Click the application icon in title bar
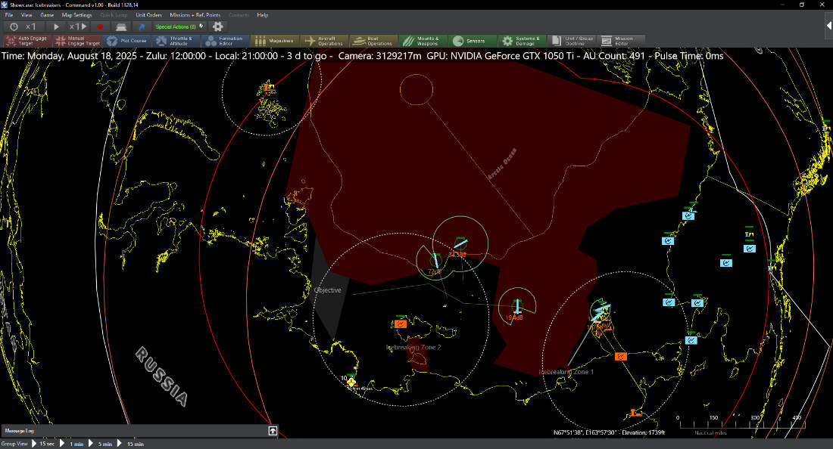The width and height of the screenshot is (833, 449). 5,5
